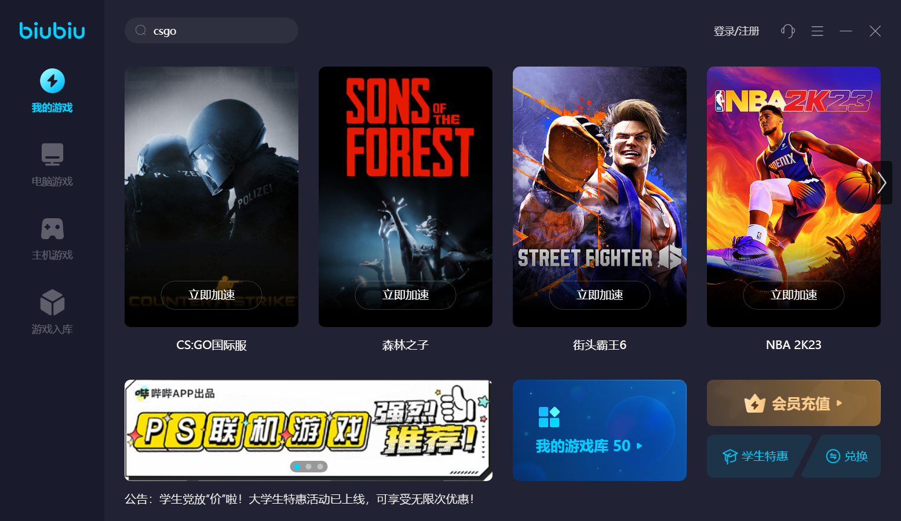Open the 兑换 tab
This screenshot has height=521, width=901.
(x=847, y=456)
